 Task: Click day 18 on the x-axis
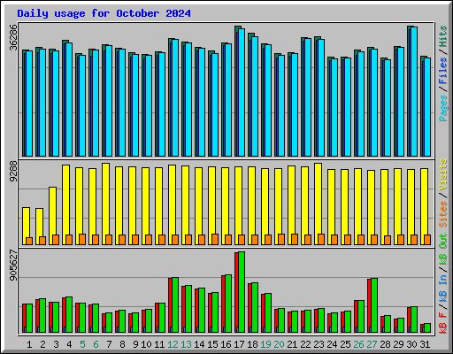tap(252, 344)
